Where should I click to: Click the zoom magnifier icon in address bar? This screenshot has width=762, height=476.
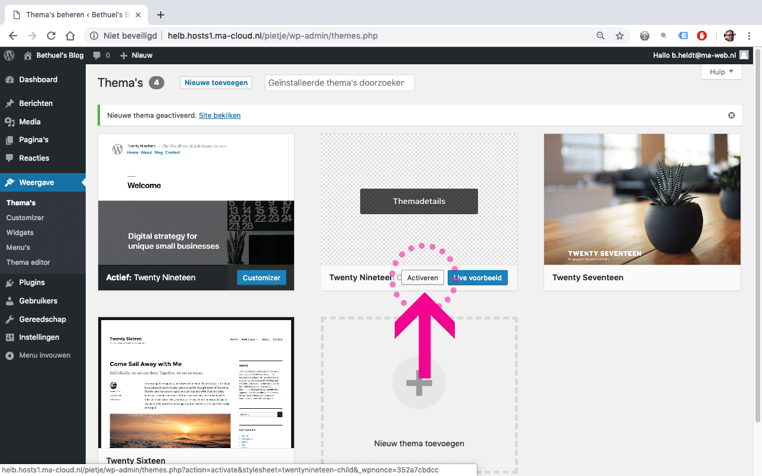601,36
